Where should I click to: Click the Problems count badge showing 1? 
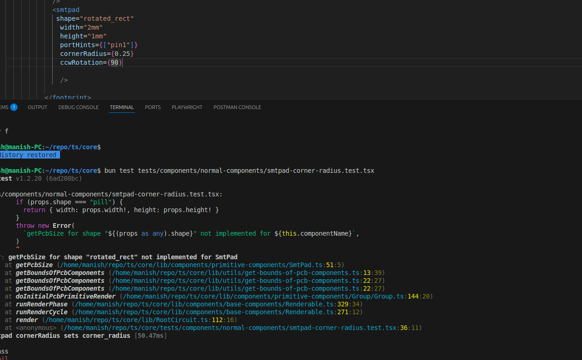(14, 107)
